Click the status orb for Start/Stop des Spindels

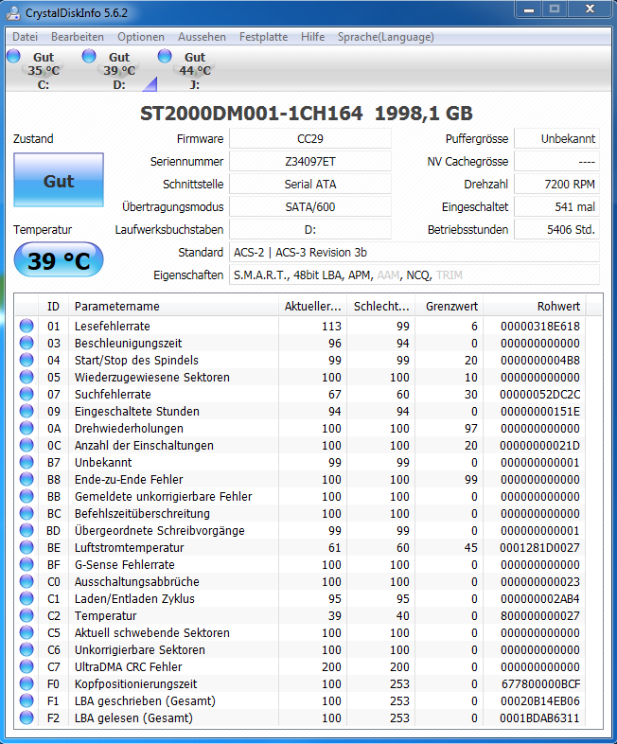pyautogui.click(x=26, y=360)
